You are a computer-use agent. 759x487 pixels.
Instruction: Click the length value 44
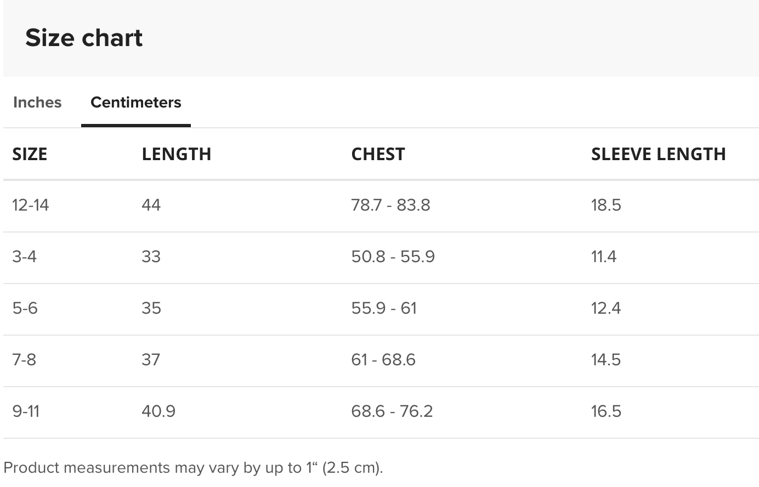tap(151, 205)
